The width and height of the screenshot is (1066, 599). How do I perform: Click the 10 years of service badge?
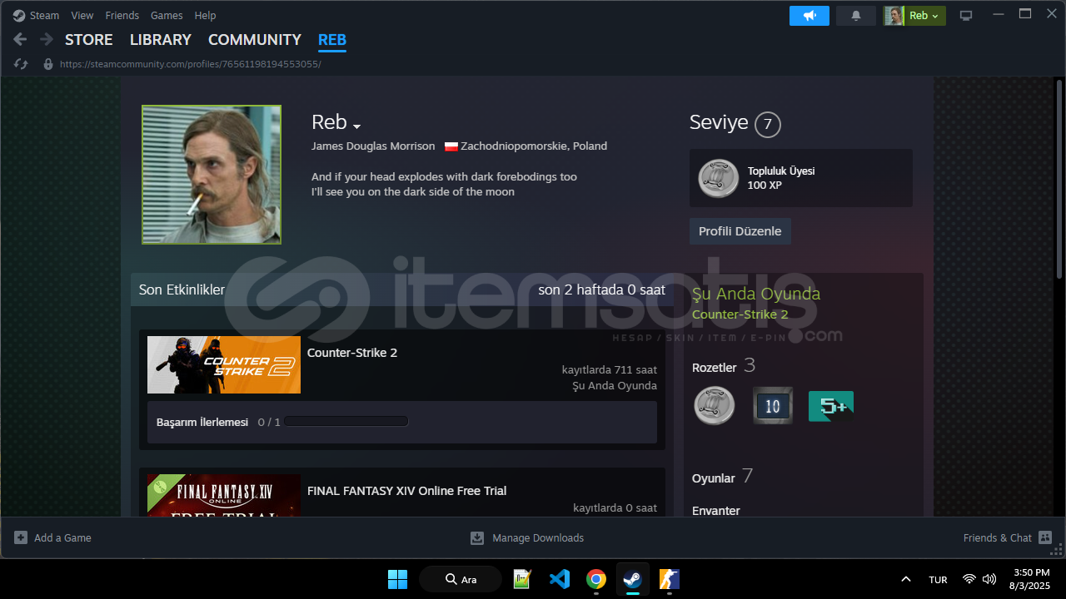point(773,406)
